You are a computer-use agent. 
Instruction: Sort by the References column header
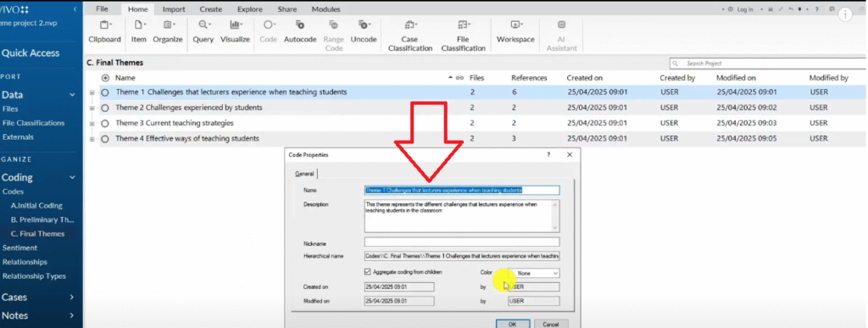[529, 78]
